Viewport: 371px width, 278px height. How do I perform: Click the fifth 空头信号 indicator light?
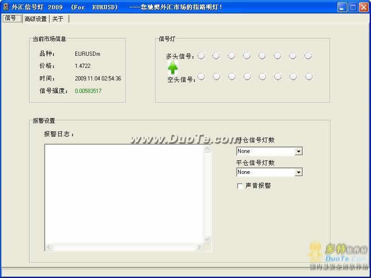tap(263, 77)
